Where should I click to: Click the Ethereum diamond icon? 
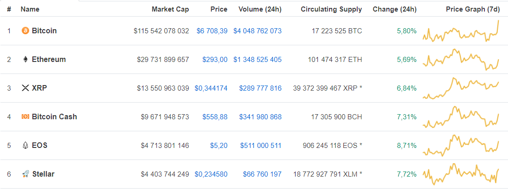click(x=25, y=59)
